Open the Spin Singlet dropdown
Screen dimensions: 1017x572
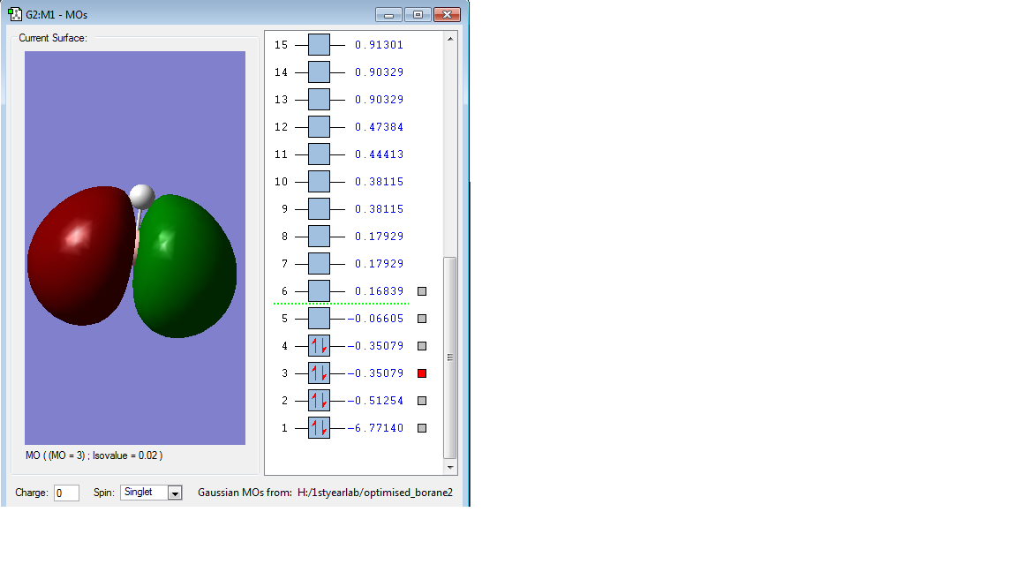tap(175, 493)
